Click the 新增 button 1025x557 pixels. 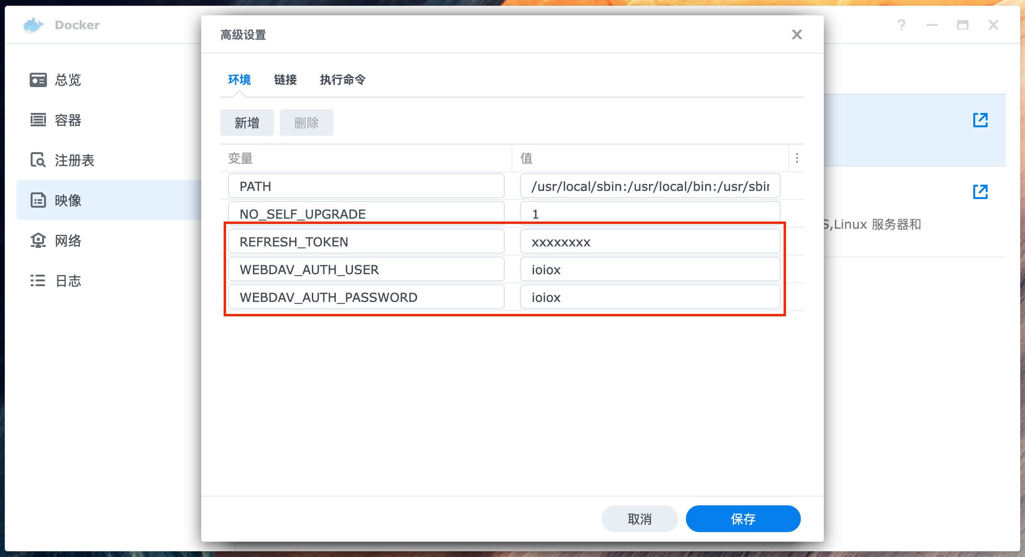[247, 123]
